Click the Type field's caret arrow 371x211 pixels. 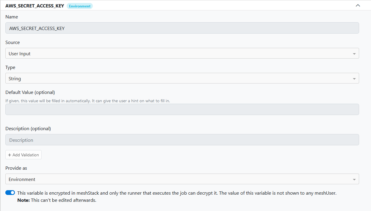tap(354, 79)
